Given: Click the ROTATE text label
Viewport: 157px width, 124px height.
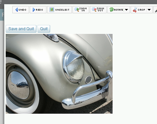Looking at the screenshot, I should click(x=119, y=10).
